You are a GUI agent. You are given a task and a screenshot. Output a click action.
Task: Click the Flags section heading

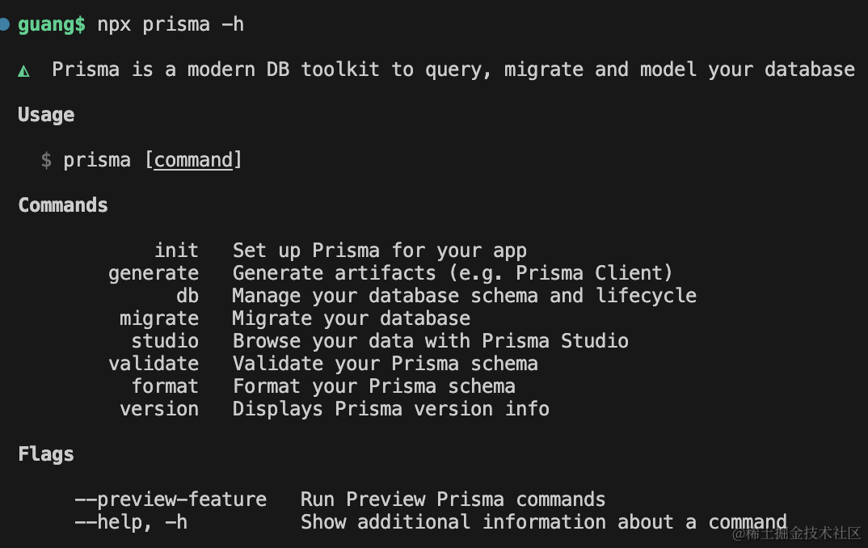click(x=46, y=454)
